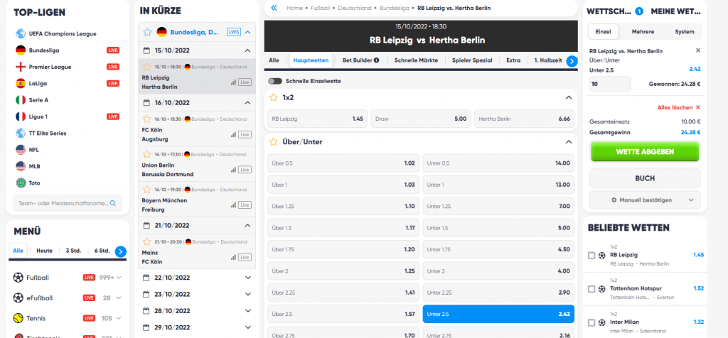Check the Tottenham Hotspur popular bet checkbox
Screen dimensions: 728x338
pyautogui.click(x=591, y=289)
